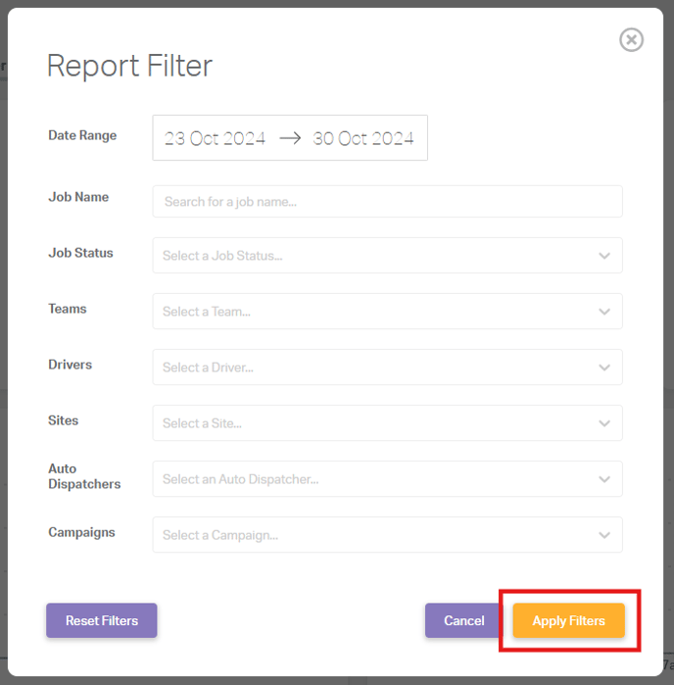Screen dimensions: 674x685
Task: Click the date range arrow icon
Action: (x=290, y=138)
